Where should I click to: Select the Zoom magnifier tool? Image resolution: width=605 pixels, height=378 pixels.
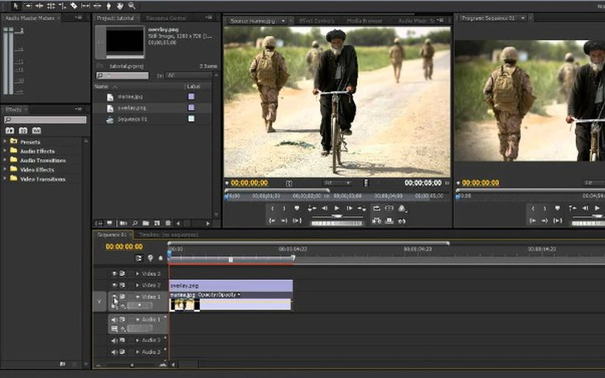pyautogui.click(x=132, y=6)
